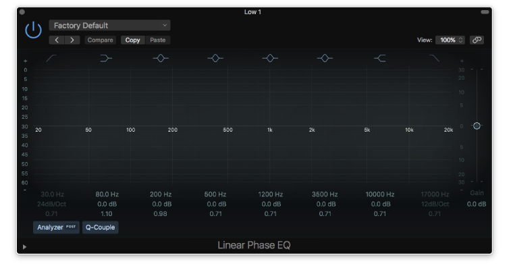Click the 10000 Hz frequency value
509x264 pixels.
click(x=380, y=194)
